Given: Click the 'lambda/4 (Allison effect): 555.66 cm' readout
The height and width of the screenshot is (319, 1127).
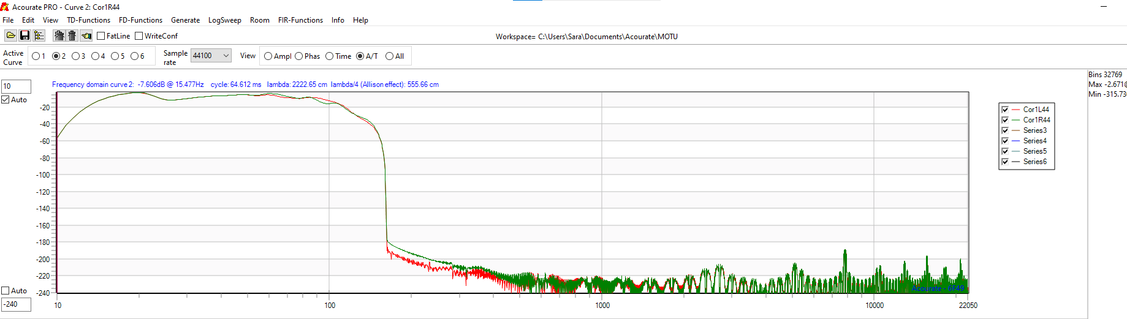Looking at the screenshot, I should click(385, 84).
